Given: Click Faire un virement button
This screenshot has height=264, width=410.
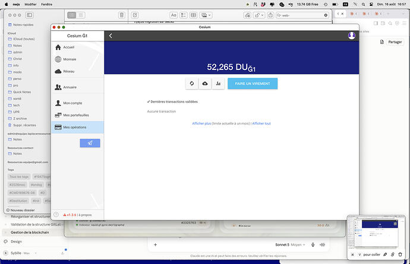Looking at the screenshot, I should 253,84.
